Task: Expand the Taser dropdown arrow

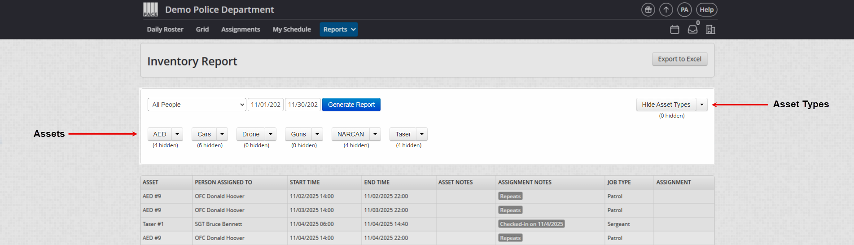Action: click(x=422, y=134)
